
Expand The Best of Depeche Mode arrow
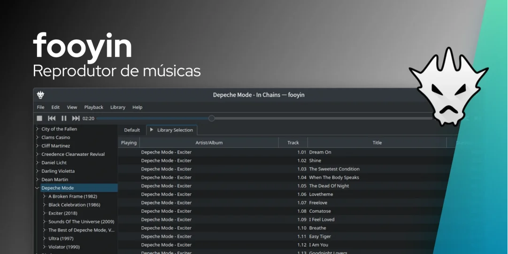coord(45,230)
